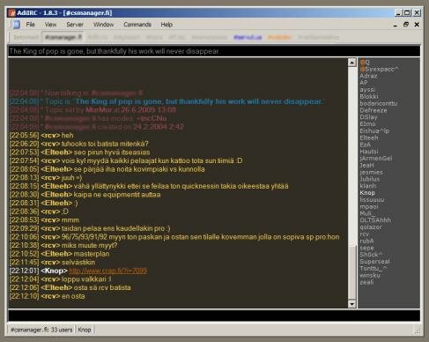Select zeali in the nick list
Image resolution: width=429 pixels, height=342 pixels.
[366, 282]
